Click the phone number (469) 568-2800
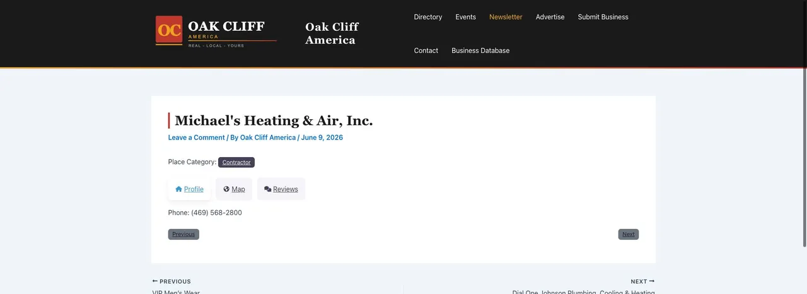The height and width of the screenshot is (294, 807). click(216, 213)
